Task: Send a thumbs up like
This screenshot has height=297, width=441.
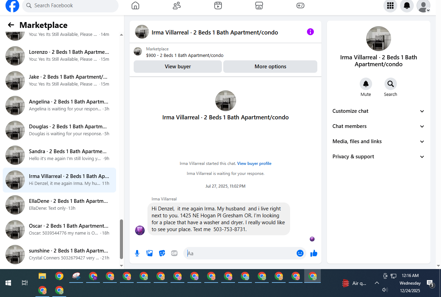Action: 314,254
